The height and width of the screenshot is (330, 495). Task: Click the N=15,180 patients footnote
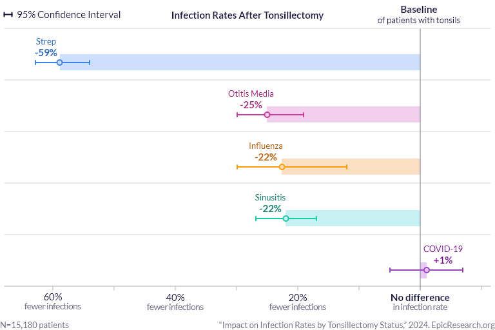[34, 325]
